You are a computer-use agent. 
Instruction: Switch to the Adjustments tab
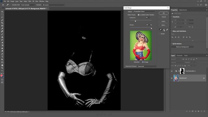click(x=183, y=10)
